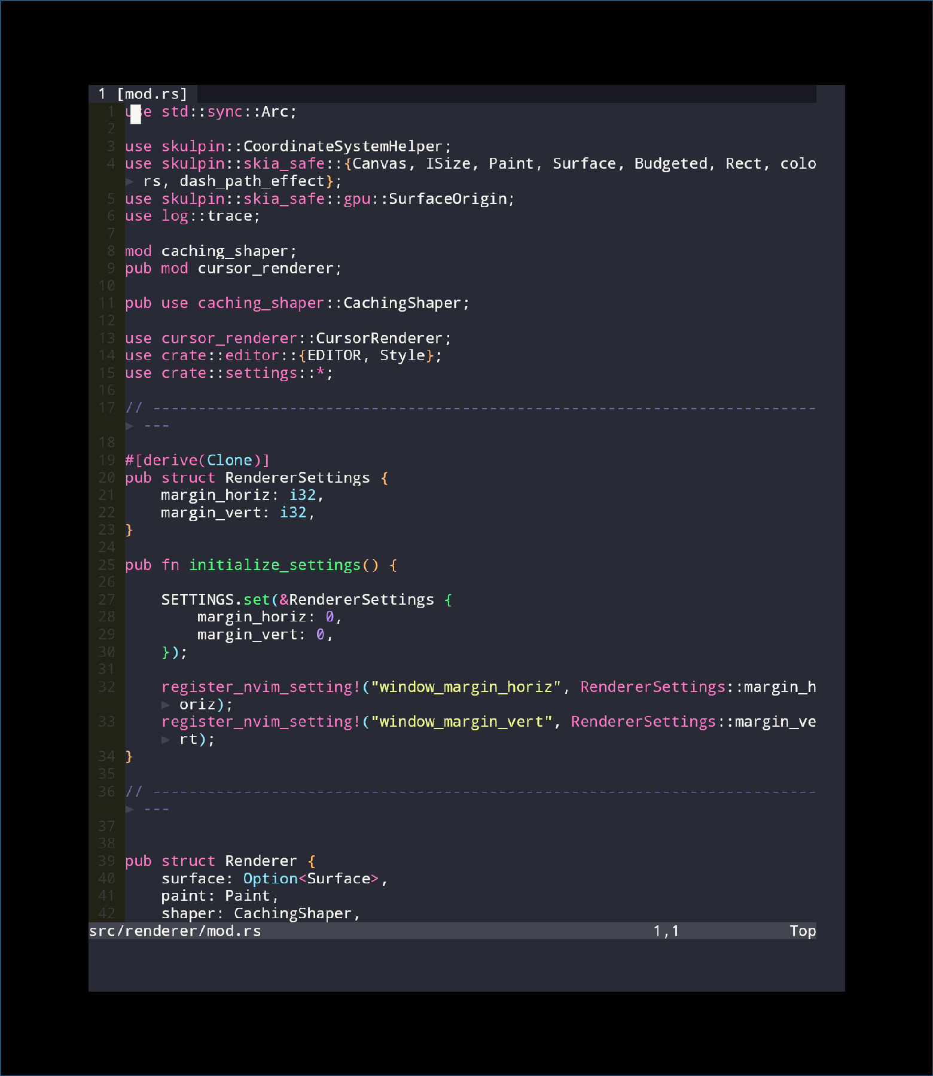The height and width of the screenshot is (1076, 933).
Task: Click 'initialize_settings' function name
Action: (x=275, y=565)
